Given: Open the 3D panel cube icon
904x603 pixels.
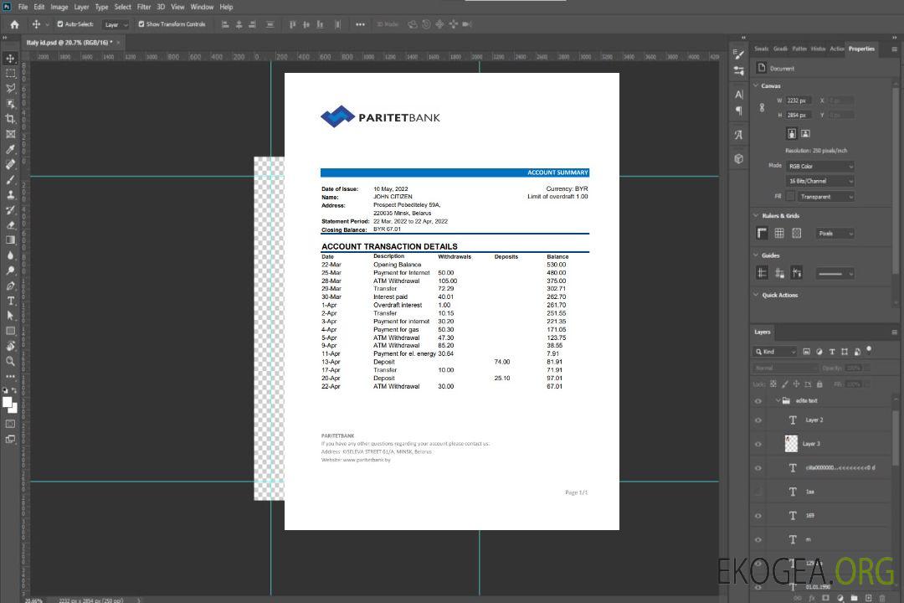Looking at the screenshot, I should [739, 158].
